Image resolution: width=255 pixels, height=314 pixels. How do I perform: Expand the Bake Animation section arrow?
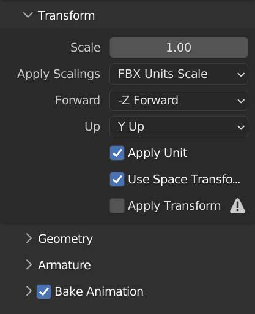click(x=29, y=291)
